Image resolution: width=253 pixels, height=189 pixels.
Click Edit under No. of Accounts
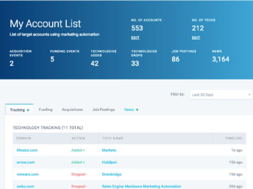135,38
